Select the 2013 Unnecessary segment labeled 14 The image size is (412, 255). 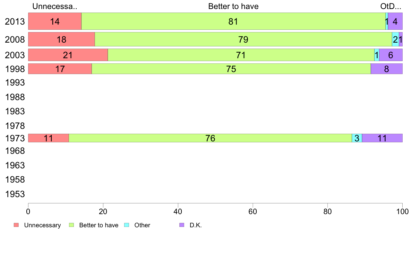click(55, 21)
